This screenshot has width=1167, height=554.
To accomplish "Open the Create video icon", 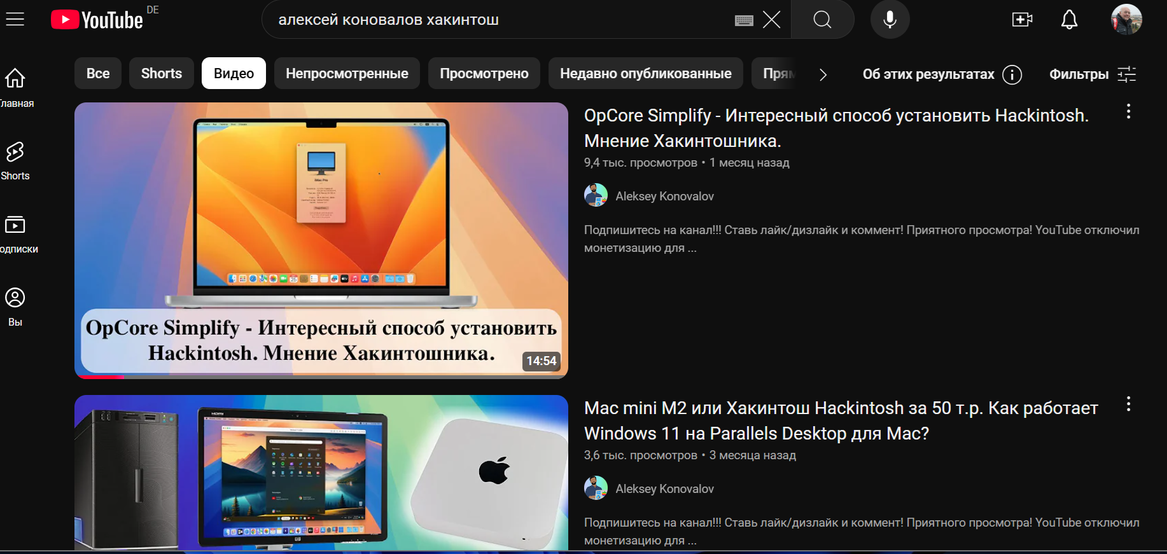I will point(1023,20).
